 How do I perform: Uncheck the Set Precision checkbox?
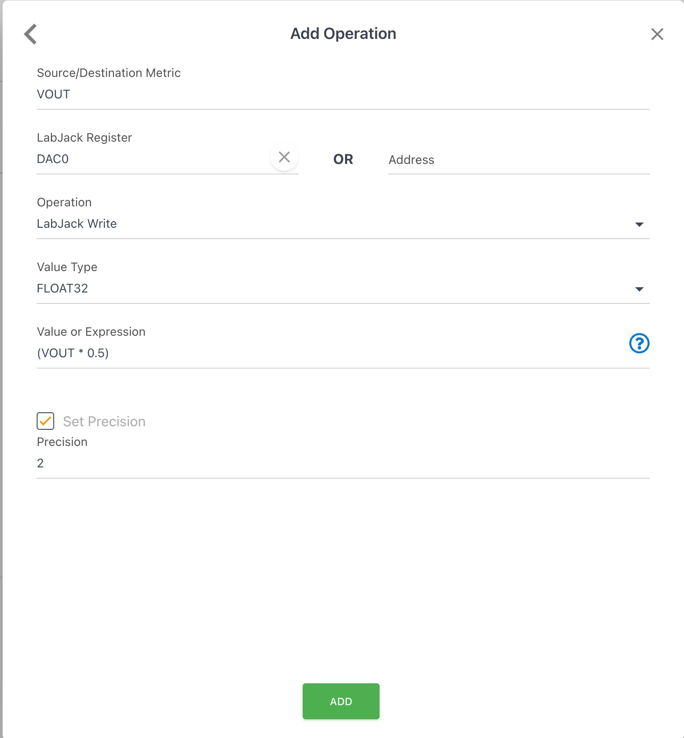45,421
